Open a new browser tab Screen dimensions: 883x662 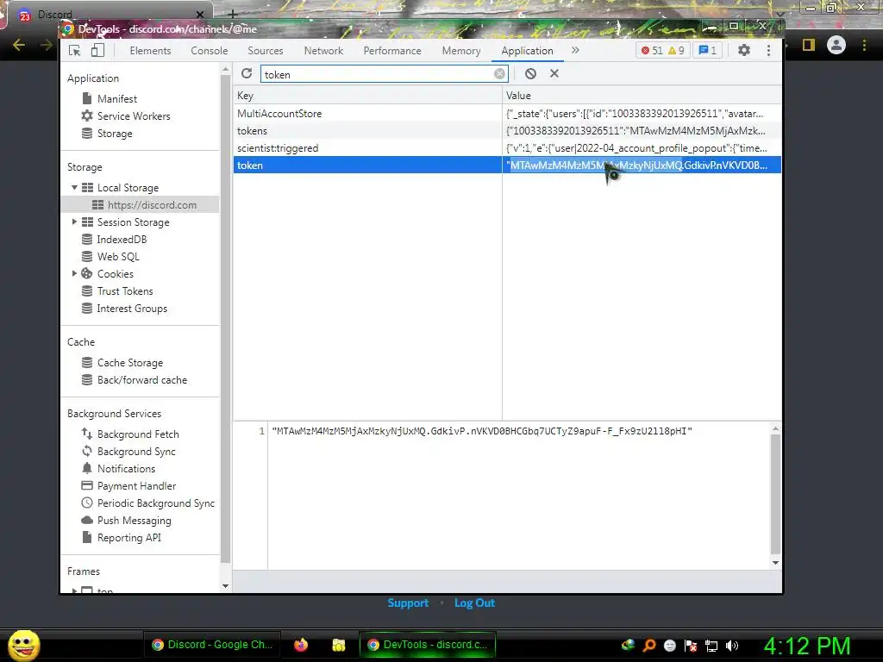233,14
